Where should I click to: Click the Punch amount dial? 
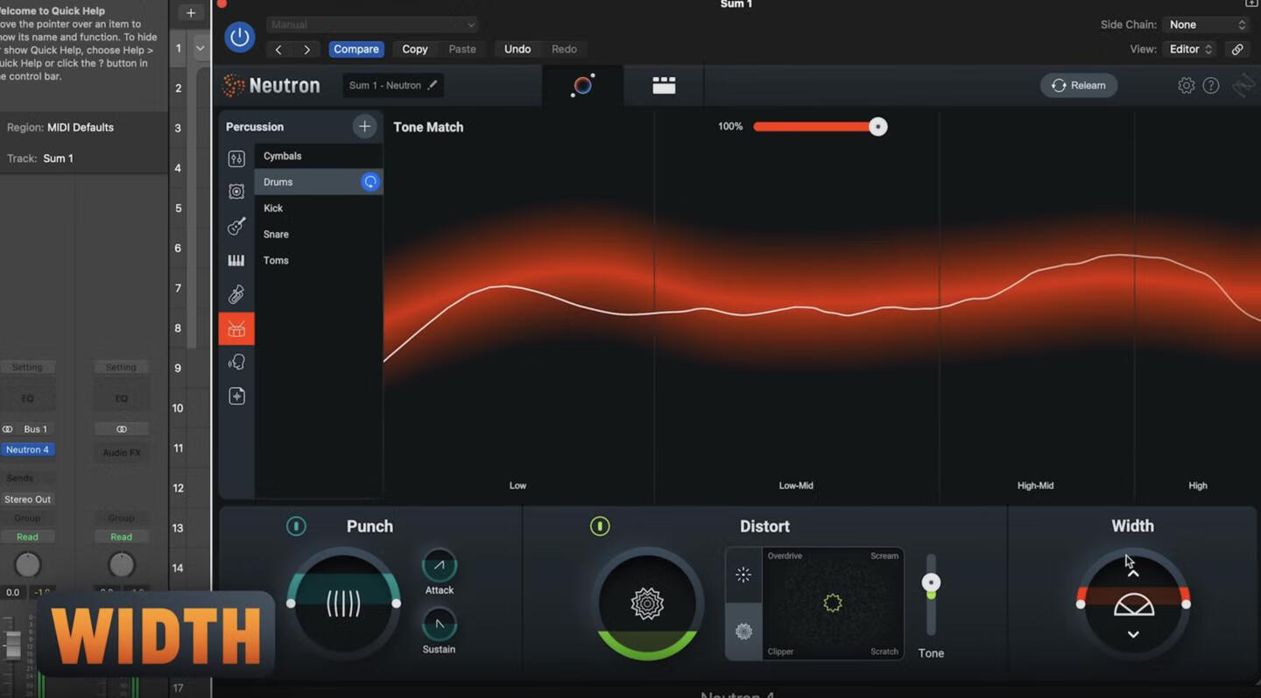343,603
